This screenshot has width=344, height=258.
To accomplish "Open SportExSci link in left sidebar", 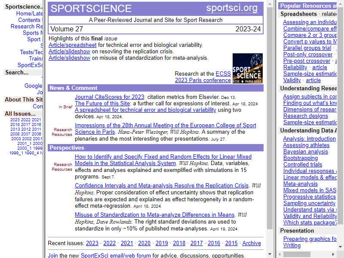I will pos(30,65).
